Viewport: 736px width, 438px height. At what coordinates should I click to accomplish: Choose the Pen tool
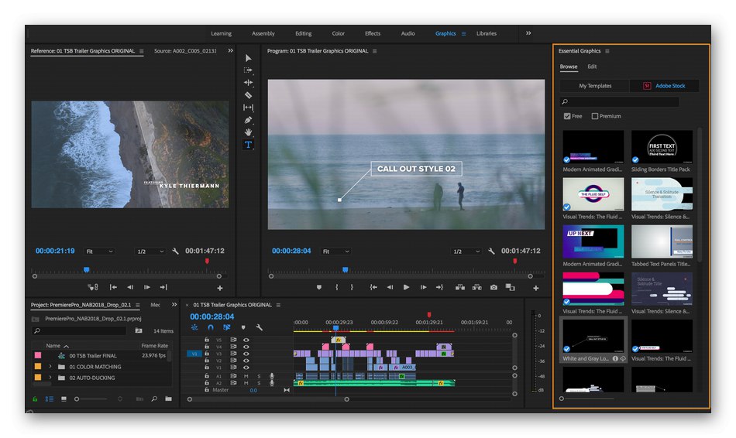(248, 120)
